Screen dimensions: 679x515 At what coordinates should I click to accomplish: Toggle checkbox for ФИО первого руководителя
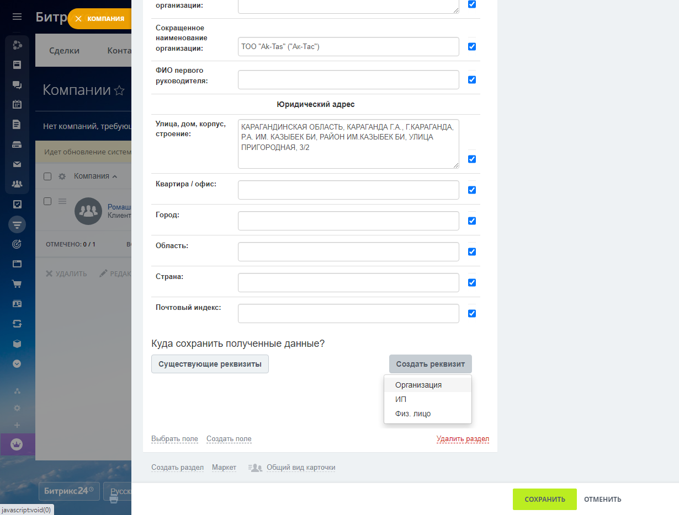(x=472, y=80)
